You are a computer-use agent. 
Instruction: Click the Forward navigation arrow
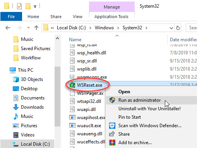click(x=19, y=28)
